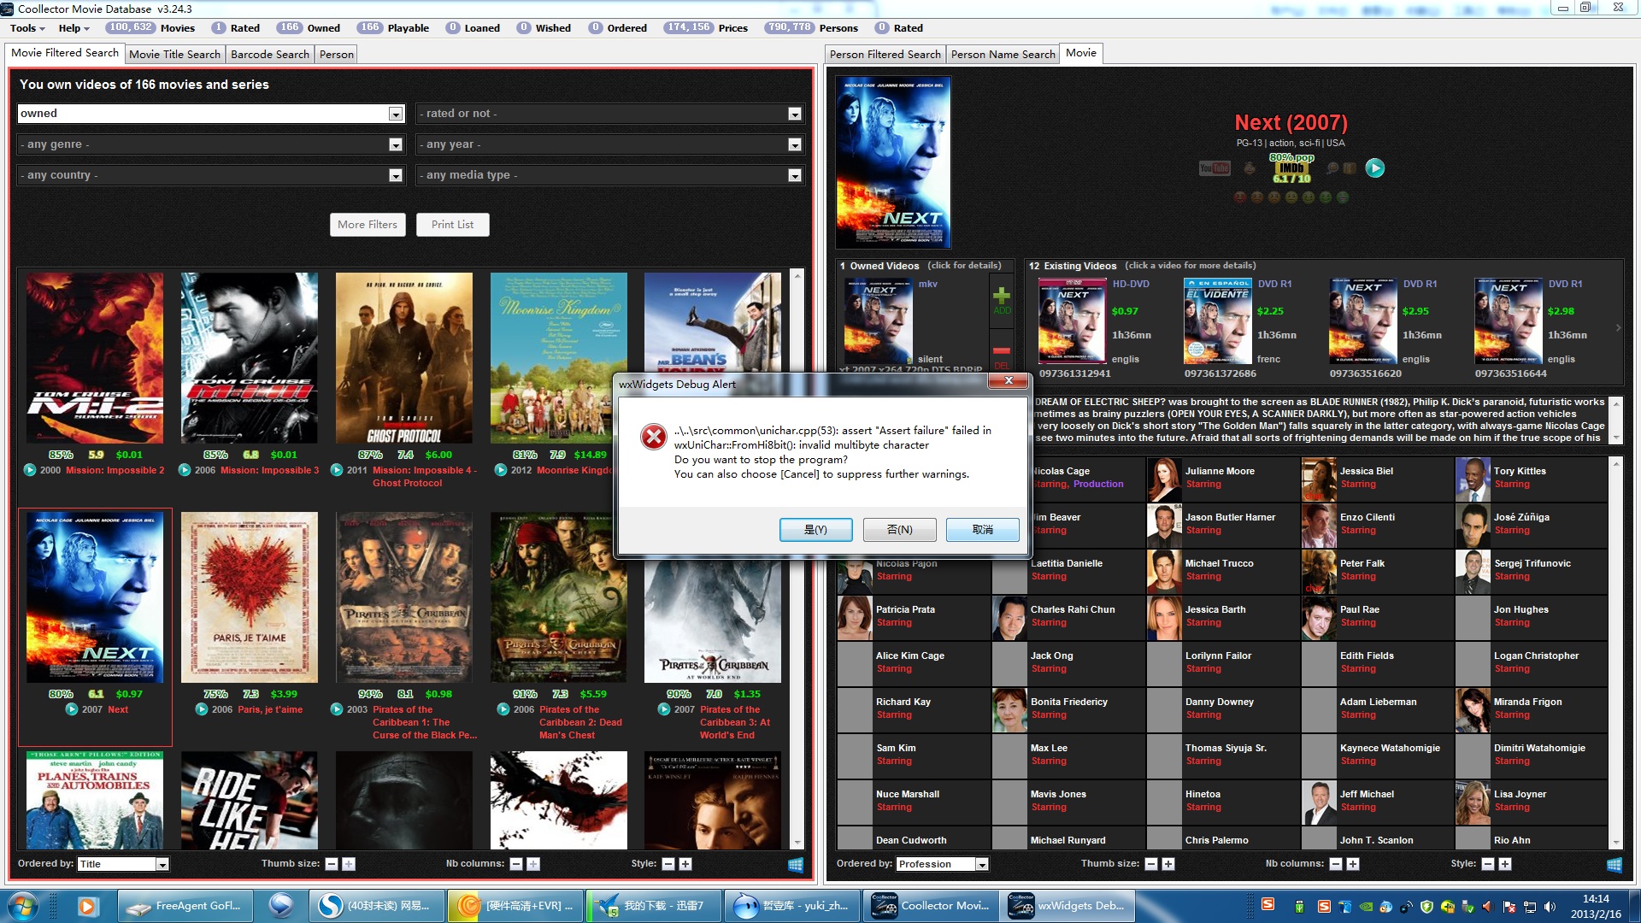Viewport: 1641px width, 923px height.
Task: Increase person list Nb columns with plus
Action: (x=1353, y=864)
